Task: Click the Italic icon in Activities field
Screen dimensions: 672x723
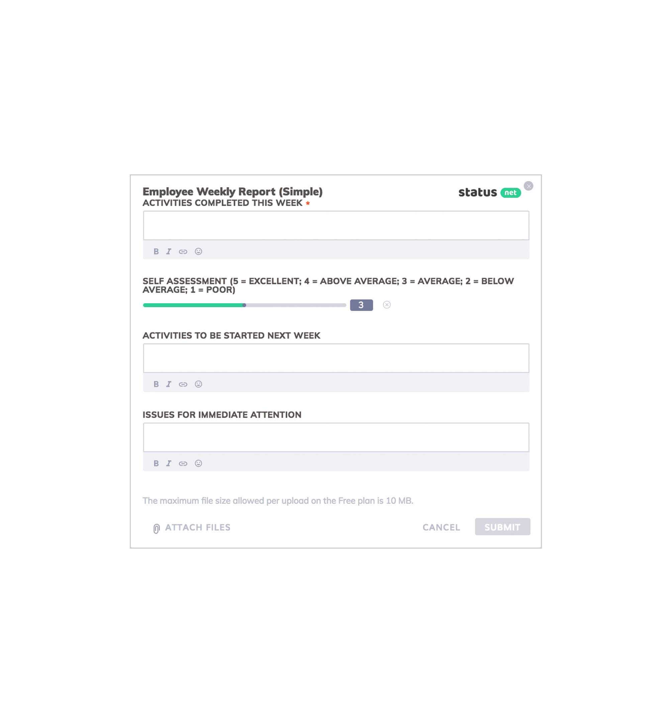Action: pos(169,251)
